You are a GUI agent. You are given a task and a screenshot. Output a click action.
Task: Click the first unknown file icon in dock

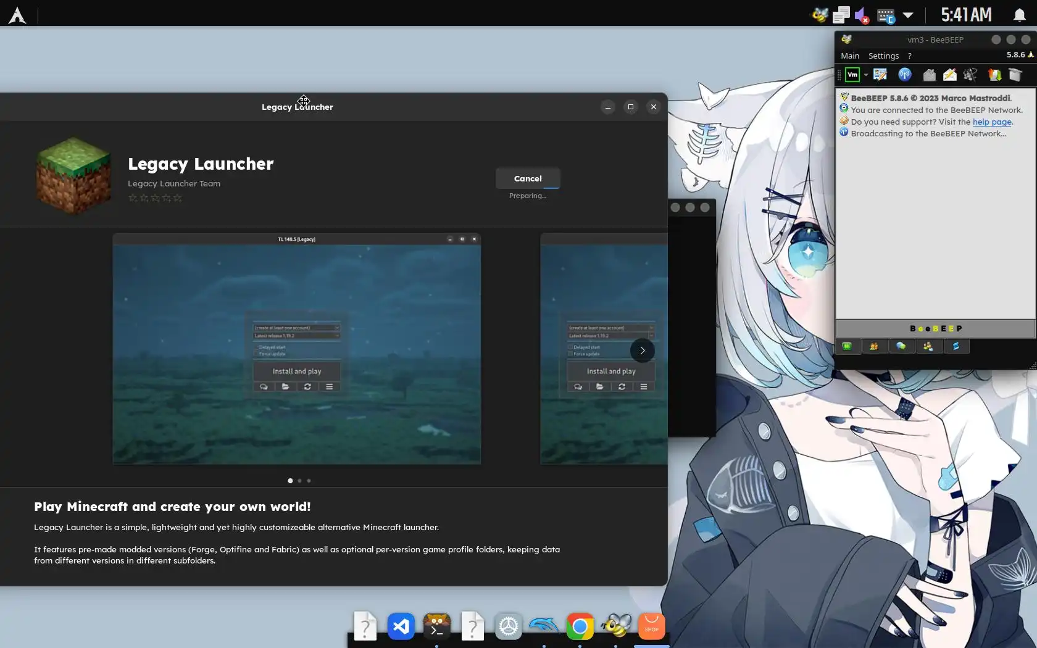pyautogui.click(x=365, y=626)
